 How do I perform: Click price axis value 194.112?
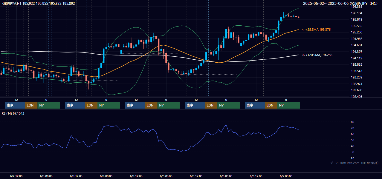click(x=357, y=58)
